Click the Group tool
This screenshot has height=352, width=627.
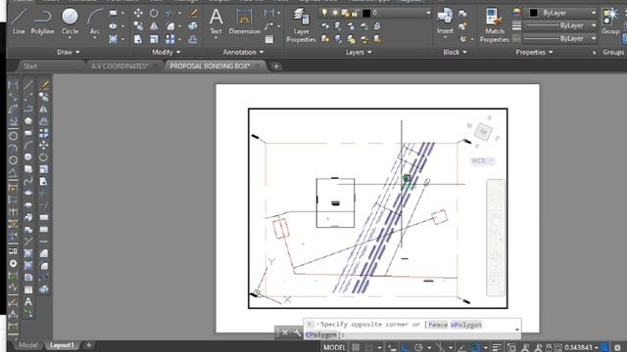(610, 22)
